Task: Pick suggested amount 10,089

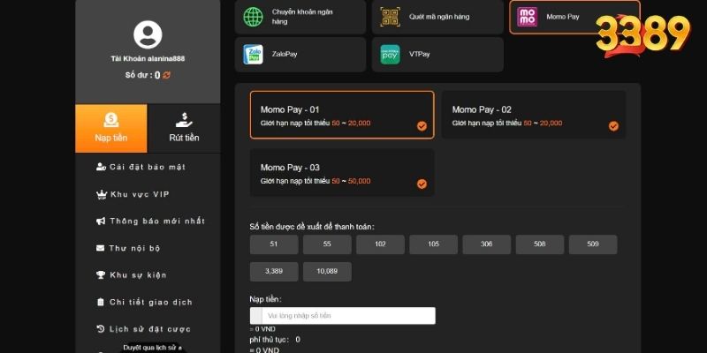Action: pos(327,272)
